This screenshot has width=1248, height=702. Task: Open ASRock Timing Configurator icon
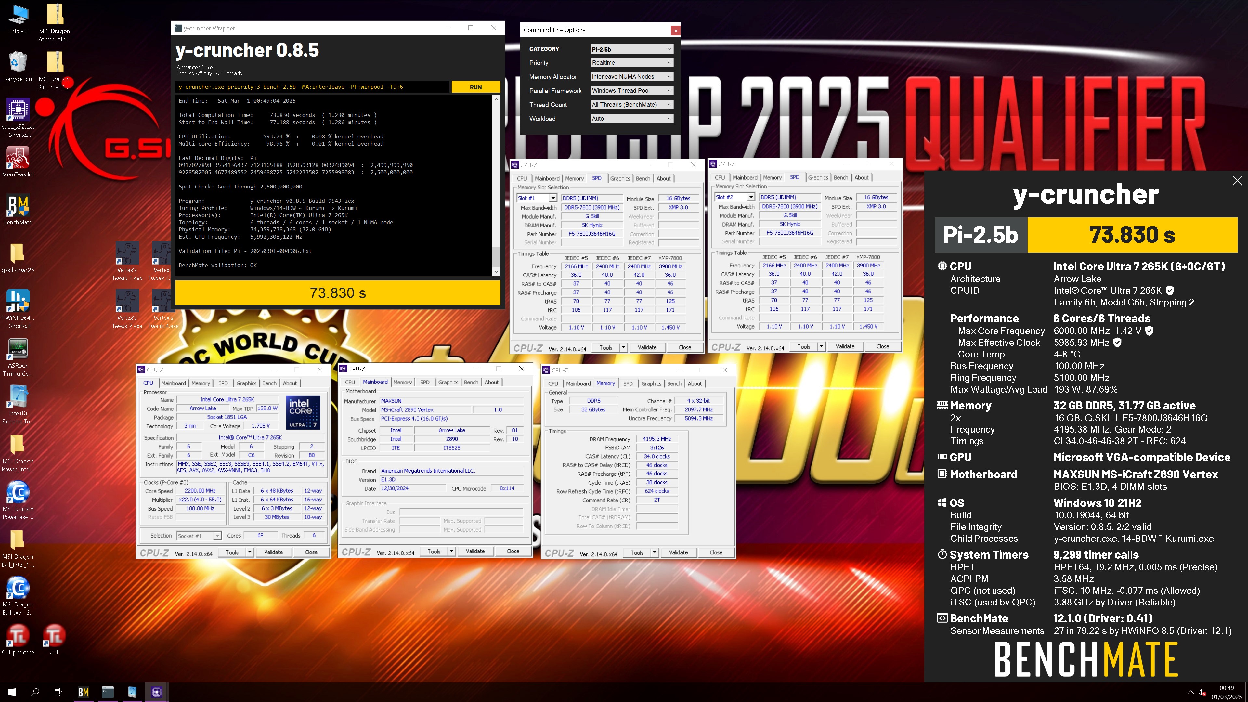coord(18,357)
